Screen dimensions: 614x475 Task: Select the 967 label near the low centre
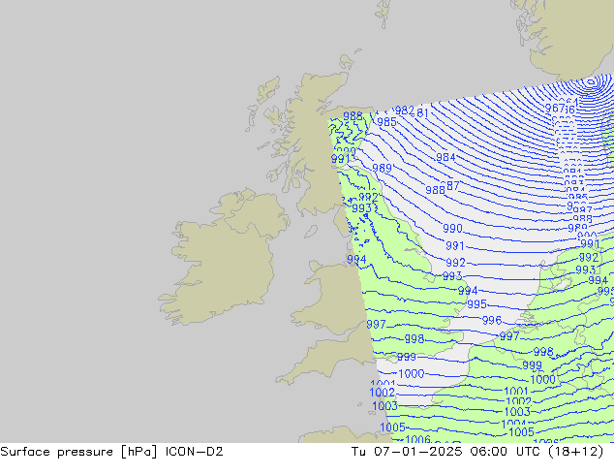[x=555, y=108]
